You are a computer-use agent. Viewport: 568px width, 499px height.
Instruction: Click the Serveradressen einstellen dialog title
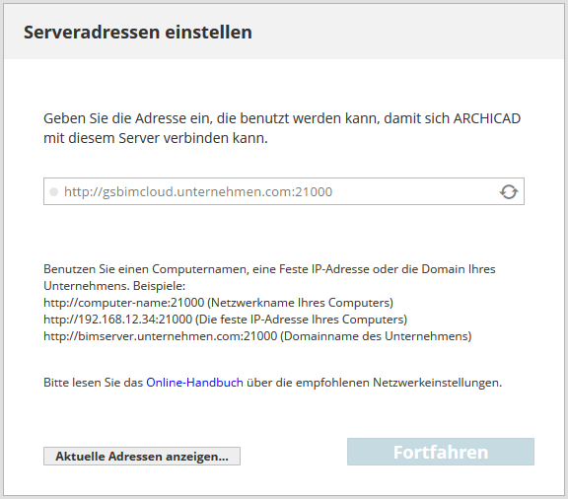point(138,32)
